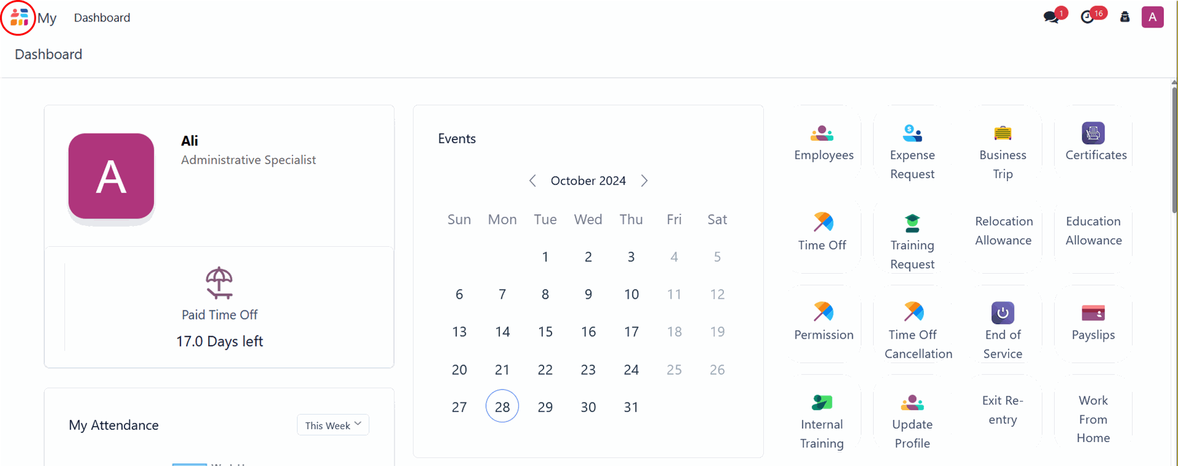Open the Relocation Allowance link
Image resolution: width=1178 pixels, height=466 pixels.
click(1004, 231)
